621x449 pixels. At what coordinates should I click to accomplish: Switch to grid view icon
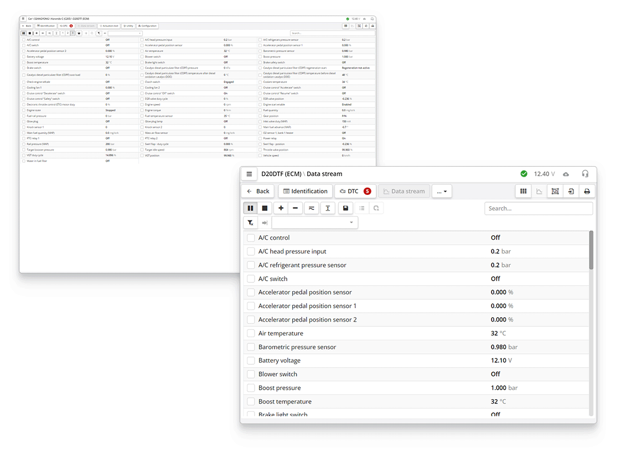coord(522,191)
